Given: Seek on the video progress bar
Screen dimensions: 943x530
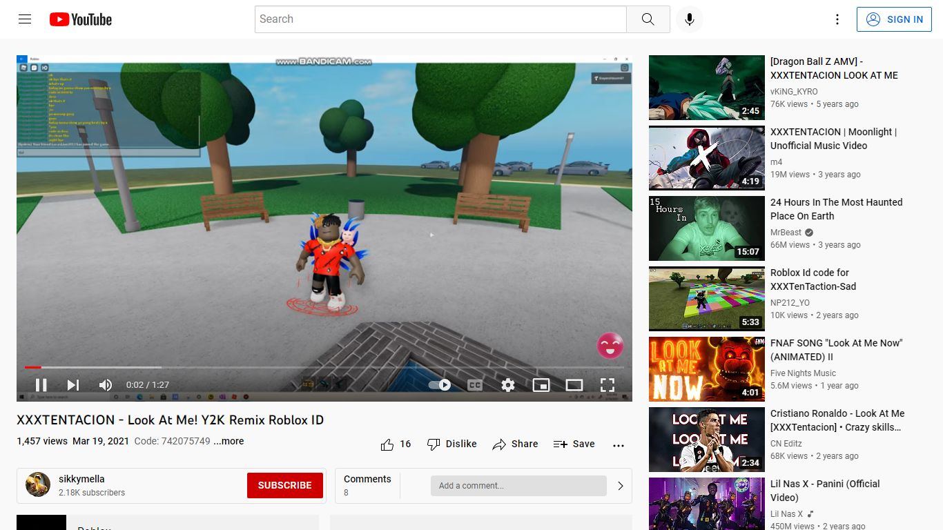Looking at the screenshot, I should click(324, 367).
